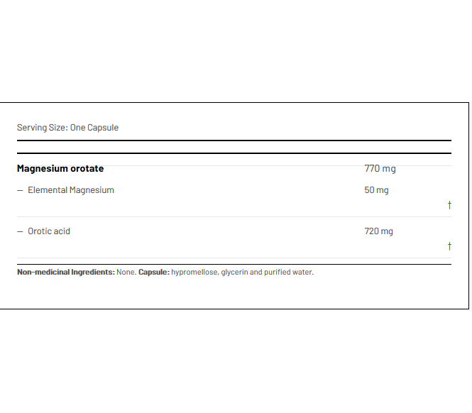Click the dagger symbol in Elemental Magnesium row
The width and height of the screenshot is (472, 413).
tap(449, 206)
